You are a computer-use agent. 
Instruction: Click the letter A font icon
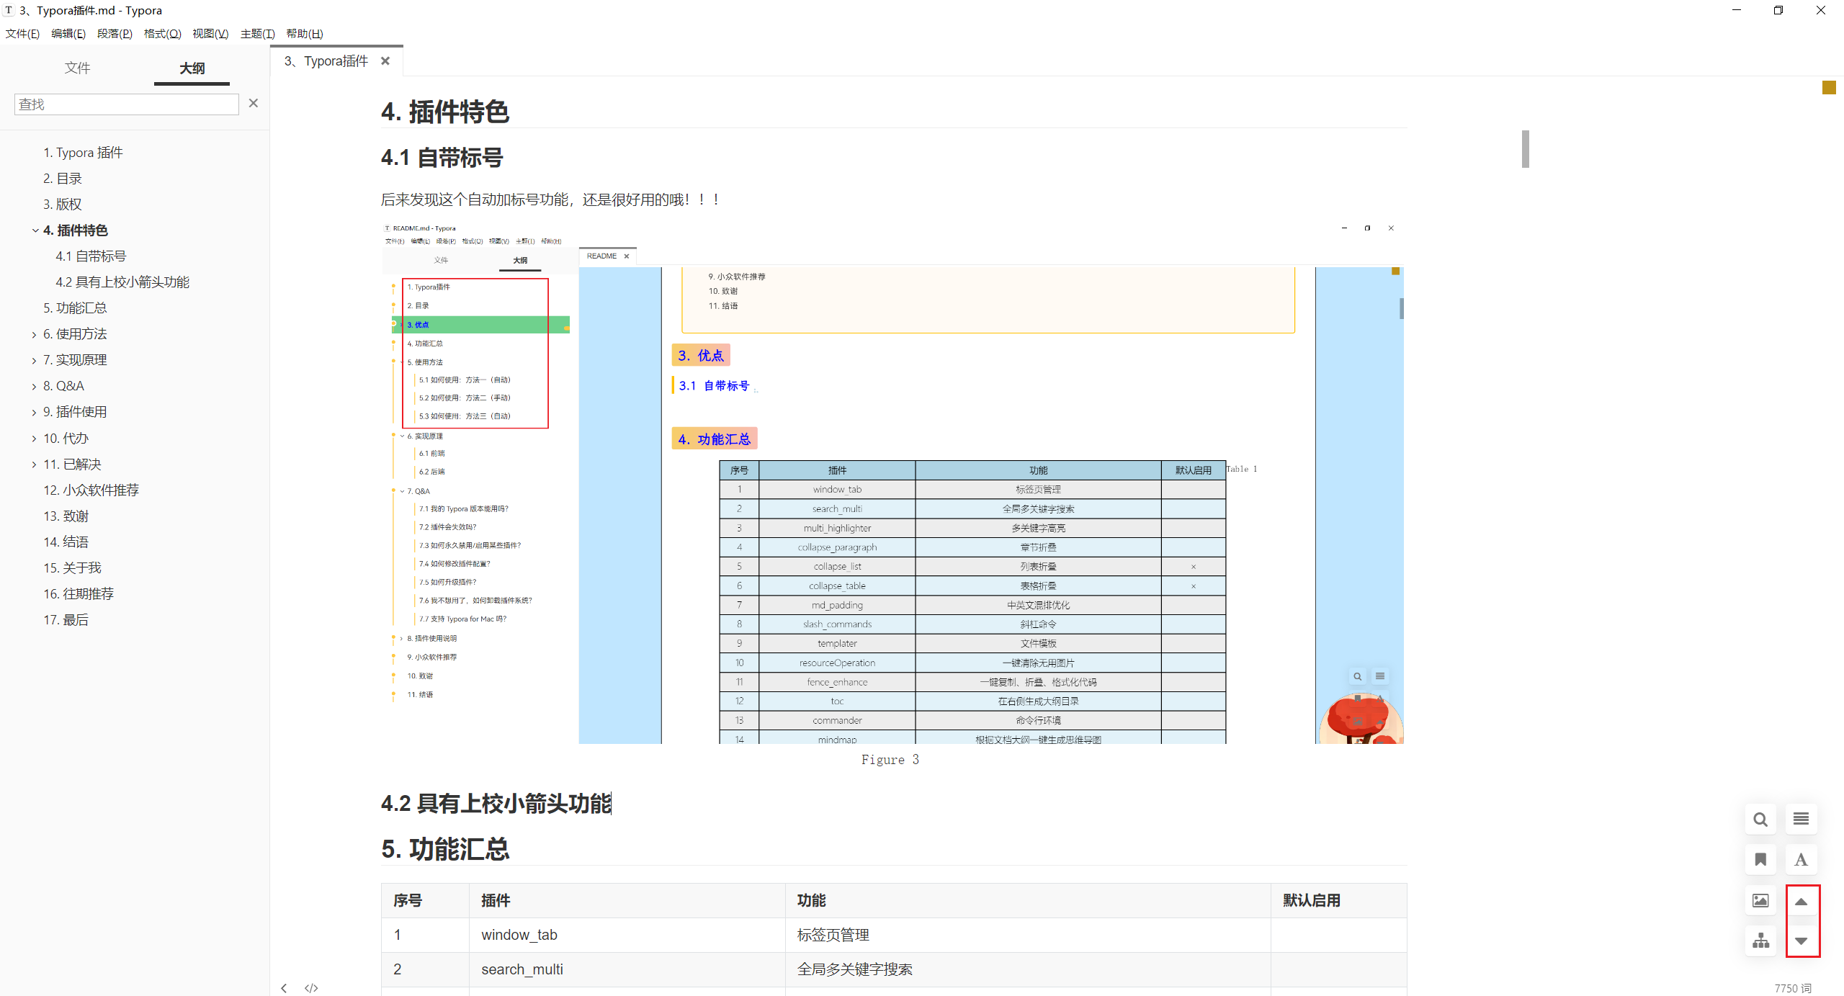click(x=1801, y=859)
